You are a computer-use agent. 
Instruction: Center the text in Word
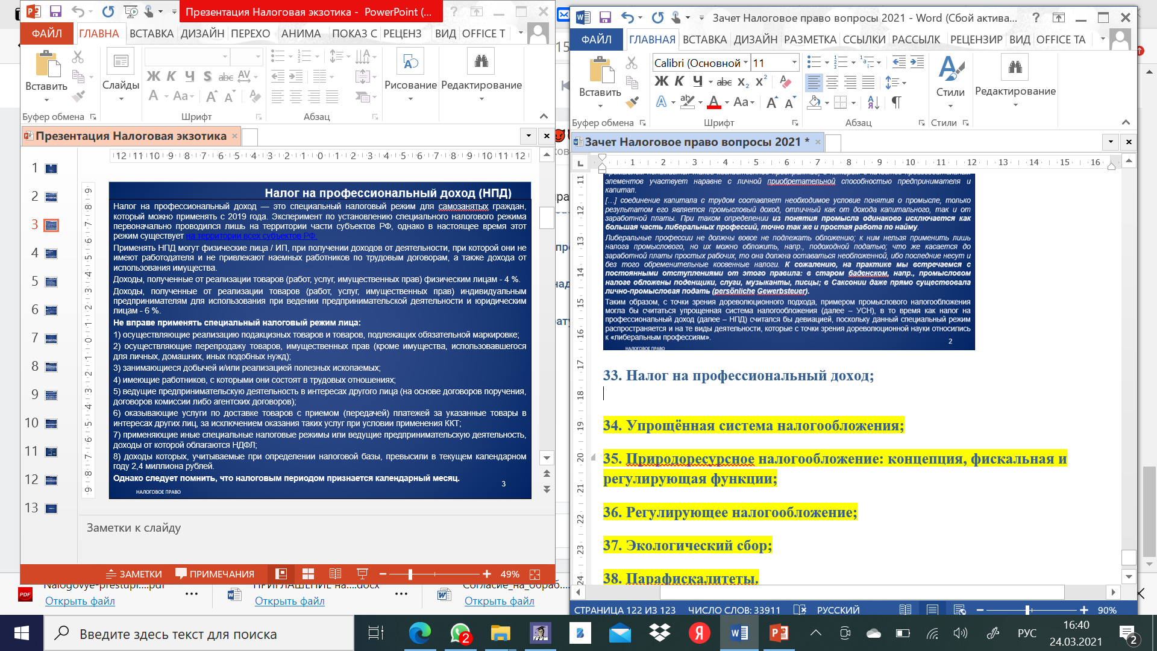tap(832, 83)
